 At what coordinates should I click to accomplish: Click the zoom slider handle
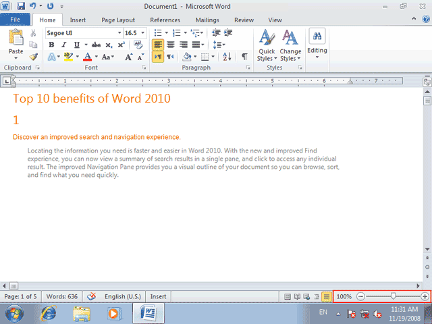[x=393, y=296]
